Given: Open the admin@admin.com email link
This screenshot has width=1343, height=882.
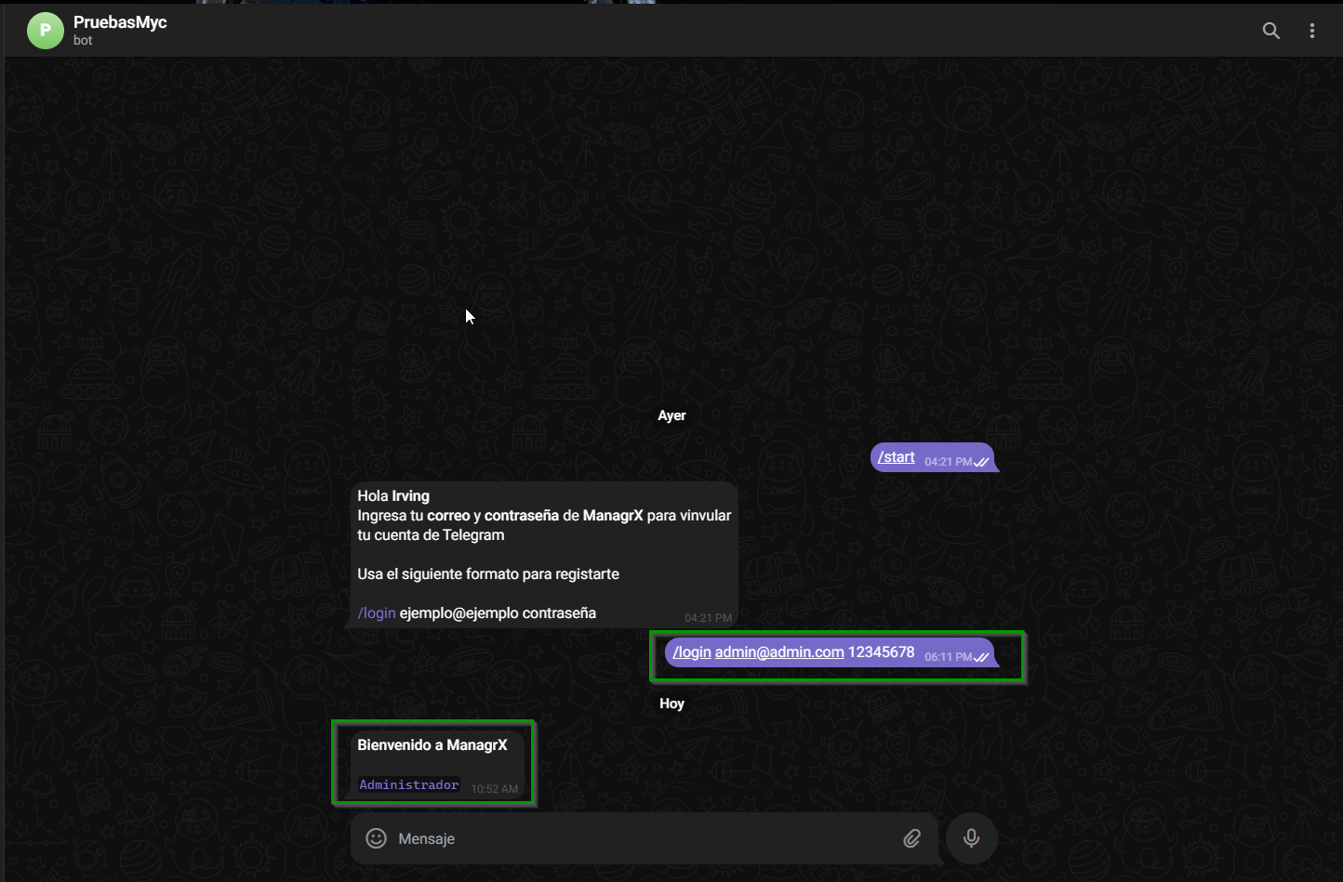Looking at the screenshot, I should pos(779,652).
